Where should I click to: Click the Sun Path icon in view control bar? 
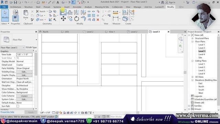pos(60,113)
